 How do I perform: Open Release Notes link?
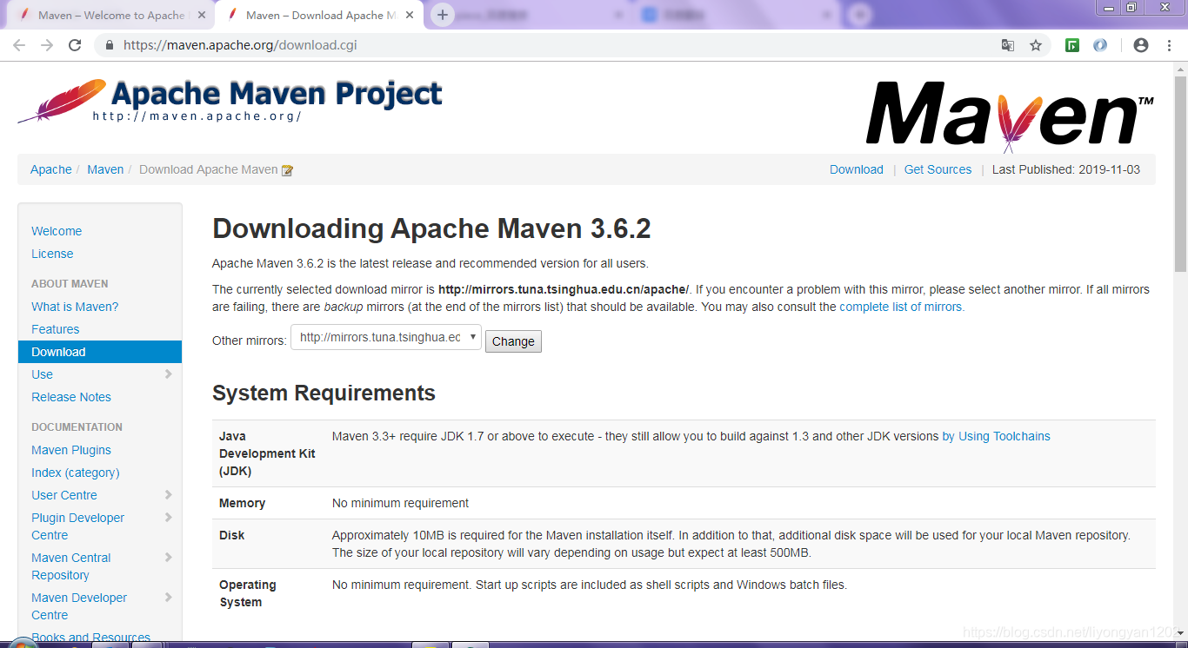pos(71,397)
